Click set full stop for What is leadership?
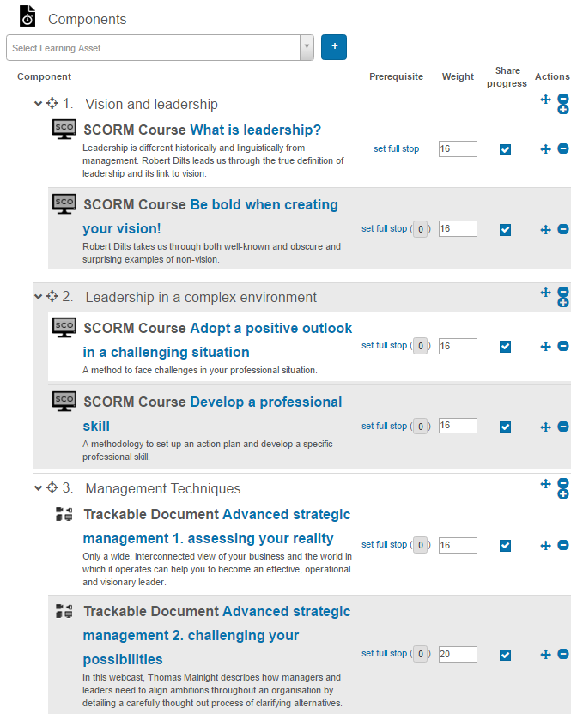Image resolution: width=577 pixels, height=720 pixels. pyautogui.click(x=396, y=148)
